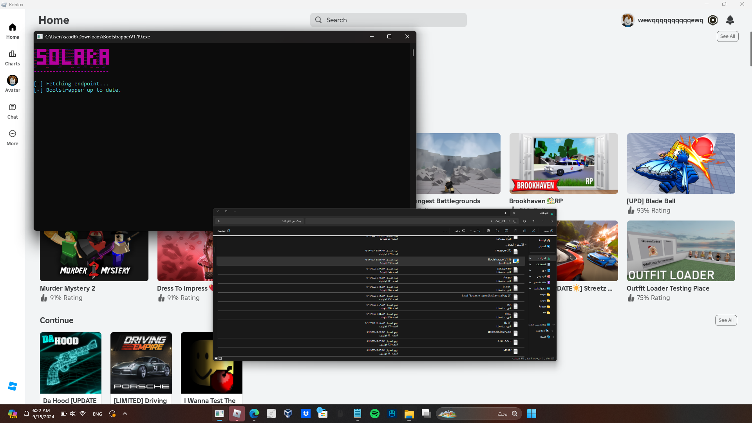This screenshot has height=423, width=752.
Task: Select the Home sidebar tab
Action: (x=13, y=31)
